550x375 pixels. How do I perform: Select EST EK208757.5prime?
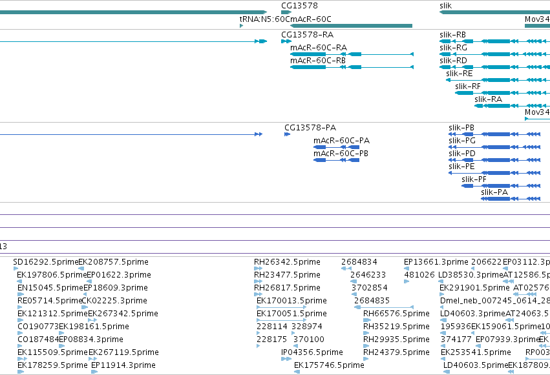point(113,262)
